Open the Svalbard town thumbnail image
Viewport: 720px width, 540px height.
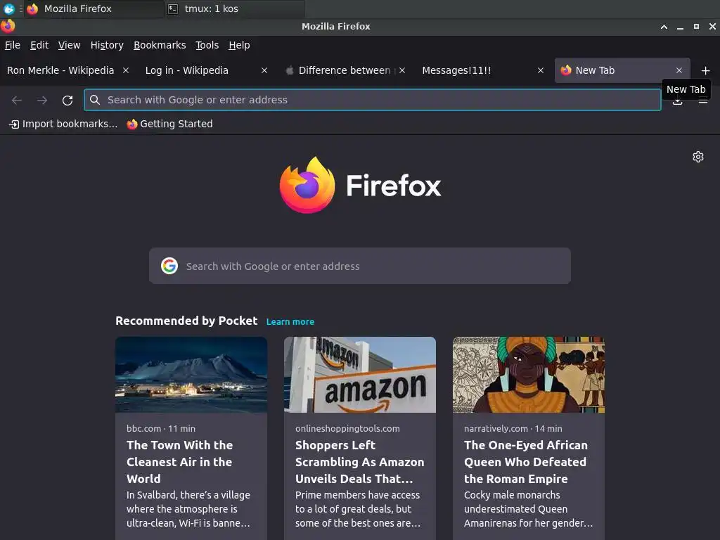point(191,375)
